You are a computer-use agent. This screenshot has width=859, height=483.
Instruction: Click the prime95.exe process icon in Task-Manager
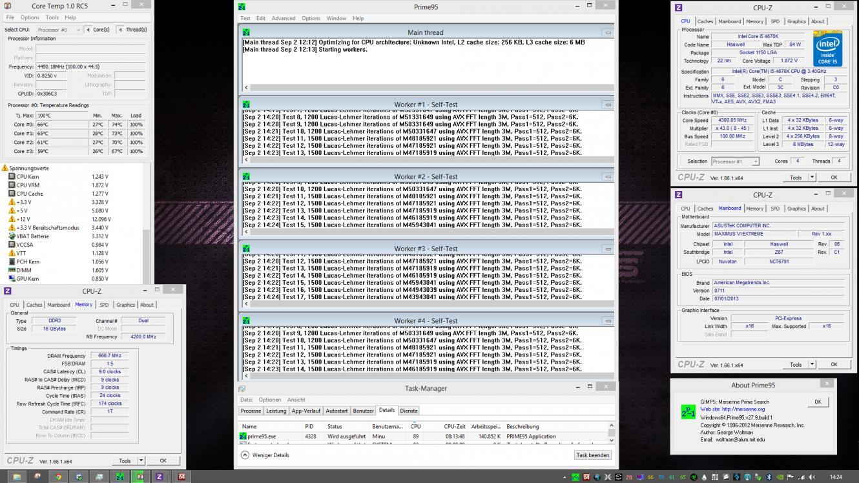(243, 437)
